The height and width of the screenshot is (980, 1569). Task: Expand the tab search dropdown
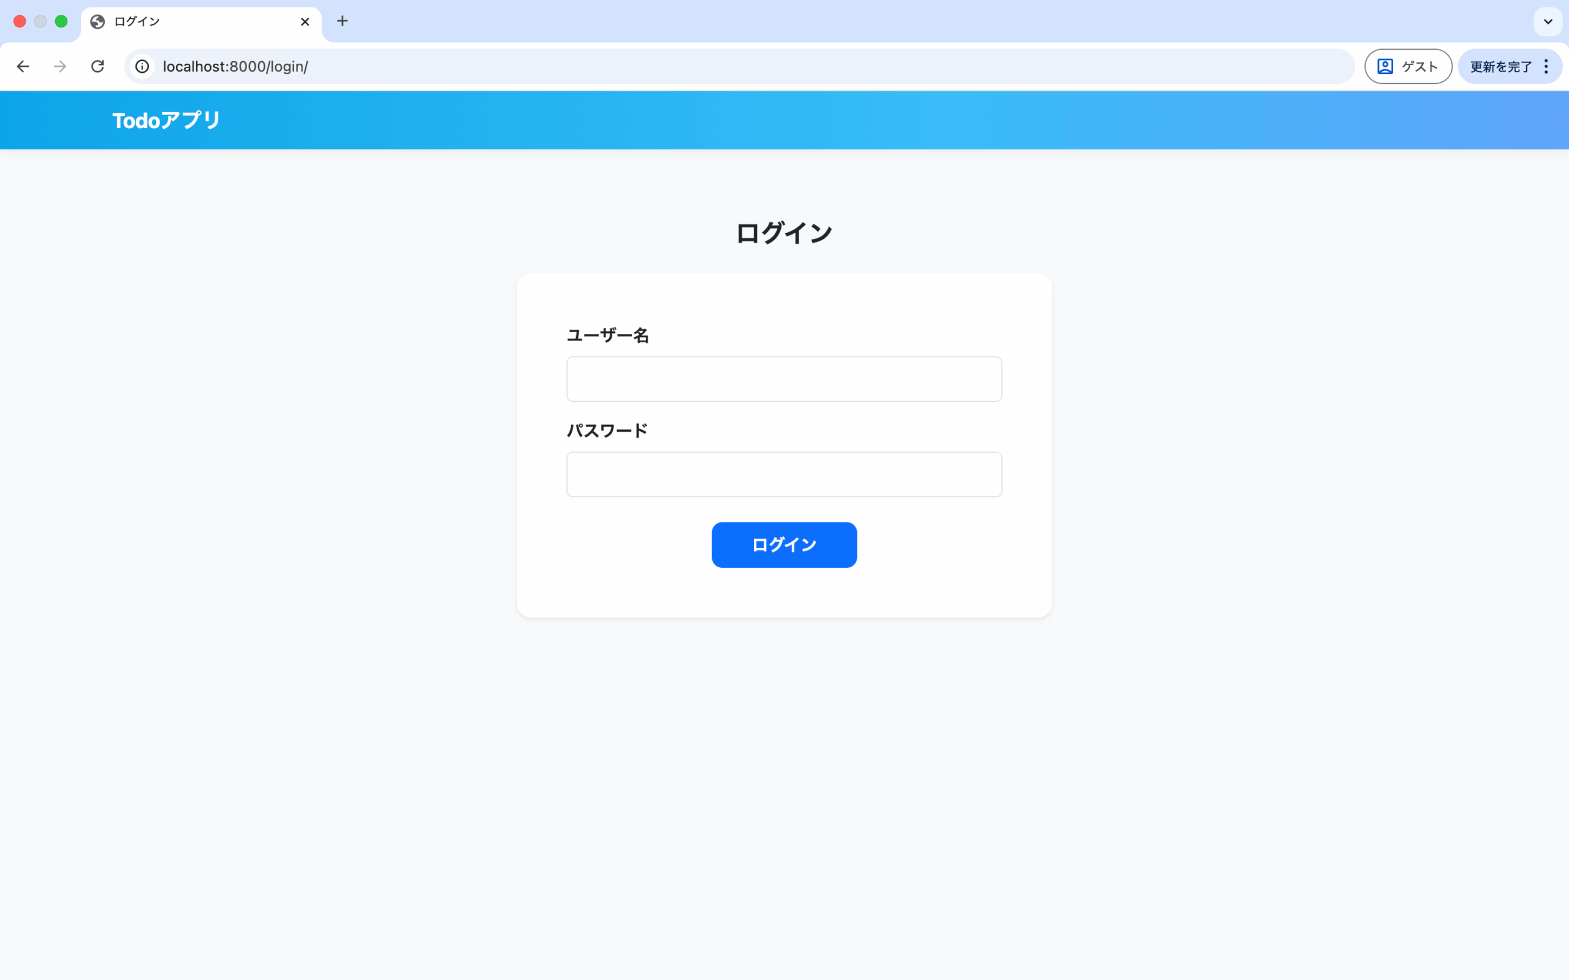pos(1548,21)
